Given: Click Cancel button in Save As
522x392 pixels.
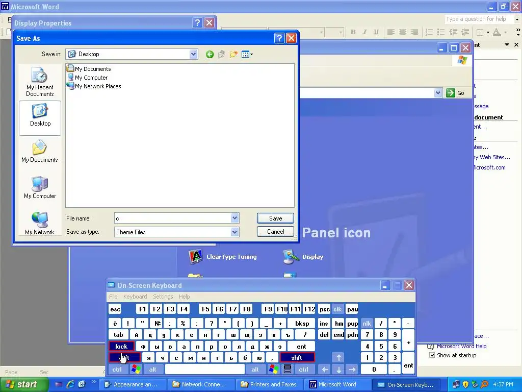Looking at the screenshot, I should tap(275, 232).
